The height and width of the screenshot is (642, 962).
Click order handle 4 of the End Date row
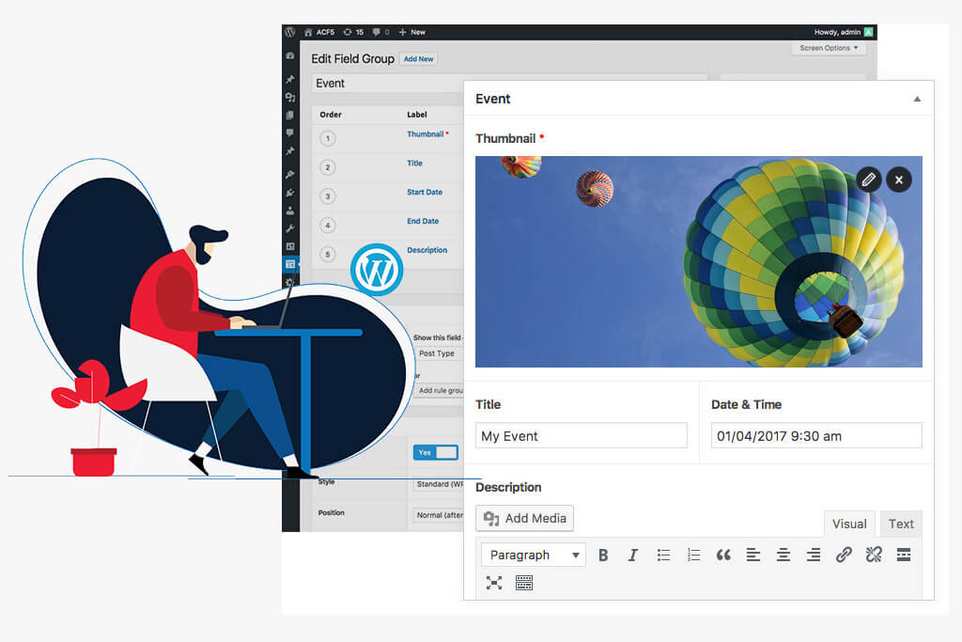coord(328,226)
